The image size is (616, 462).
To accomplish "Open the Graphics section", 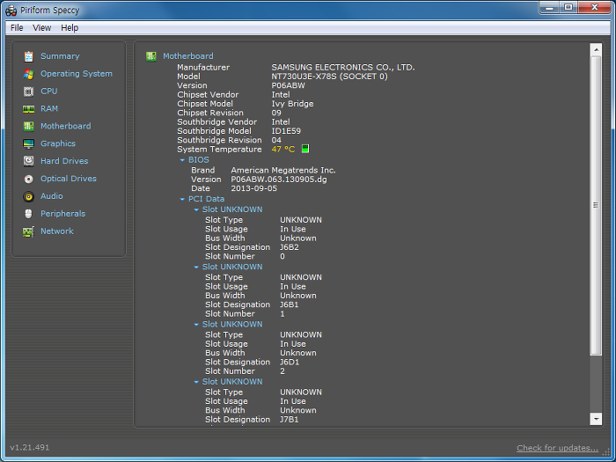I will click(x=58, y=143).
